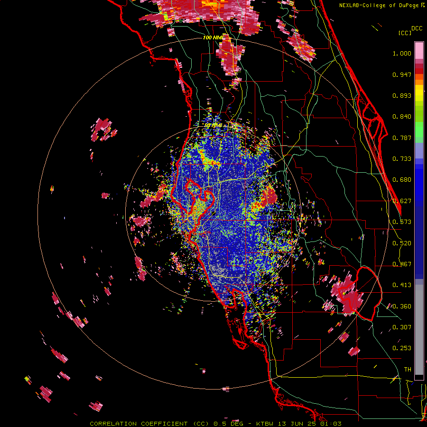Click the 0.787 scale value
427x427 pixels.
[402, 138]
